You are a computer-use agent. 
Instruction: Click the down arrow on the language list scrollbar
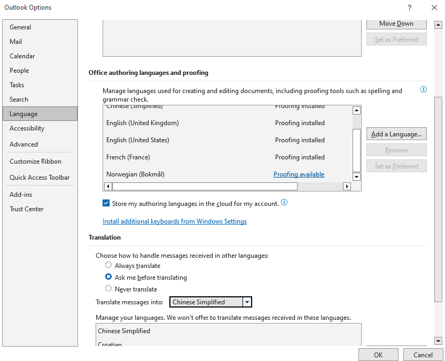356,177
